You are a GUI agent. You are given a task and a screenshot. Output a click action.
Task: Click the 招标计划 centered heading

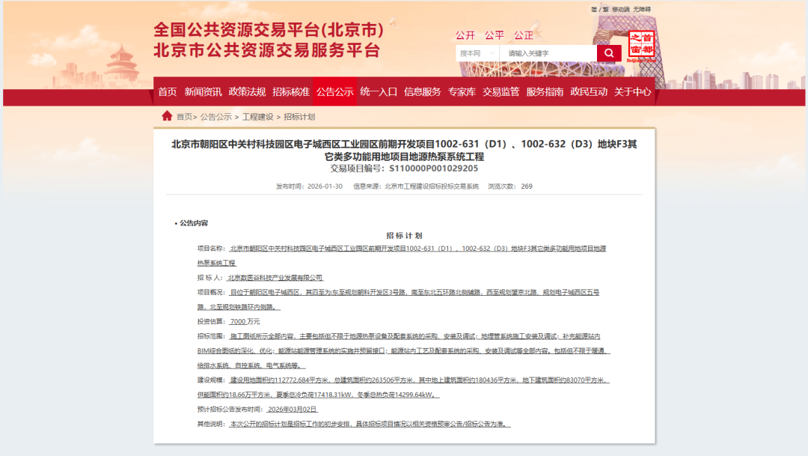pyautogui.click(x=404, y=236)
